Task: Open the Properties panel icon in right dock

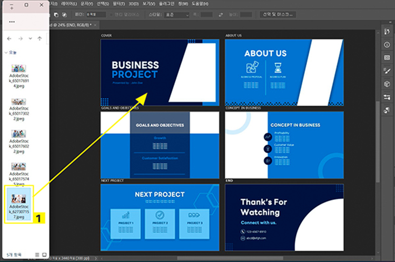Action: 387,58
